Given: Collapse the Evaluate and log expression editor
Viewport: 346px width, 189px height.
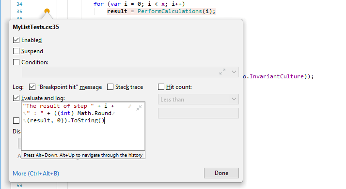Looking at the screenshot, I should 139,108.
